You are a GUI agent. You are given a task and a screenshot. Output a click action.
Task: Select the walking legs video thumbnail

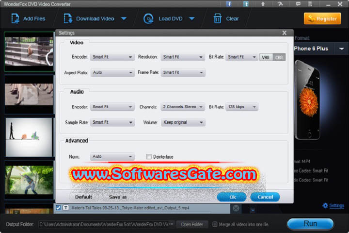coord(29,94)
